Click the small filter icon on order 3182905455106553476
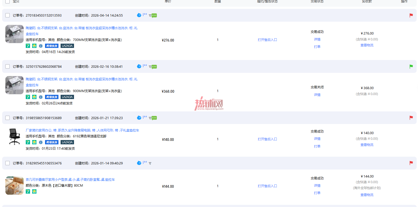Image resolution: width=418 pixels, height=207 pixels. click(150, 163)
